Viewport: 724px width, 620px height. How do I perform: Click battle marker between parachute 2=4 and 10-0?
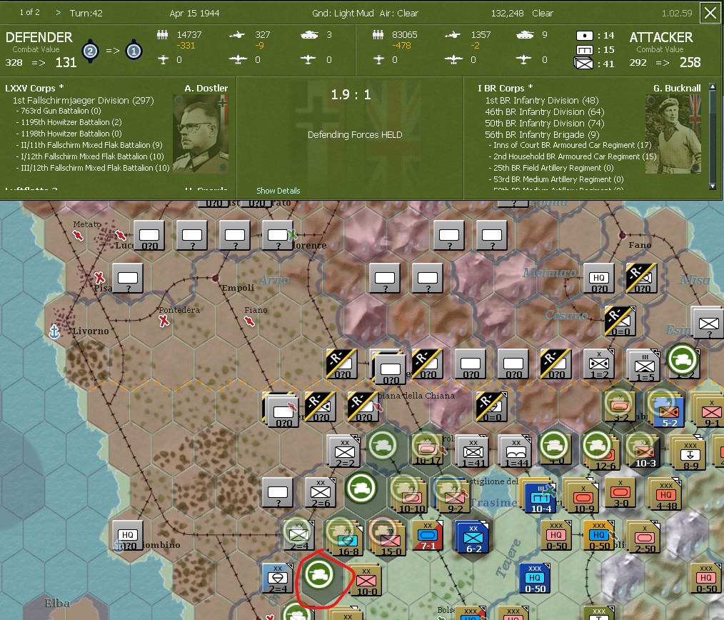coord(320,576)
